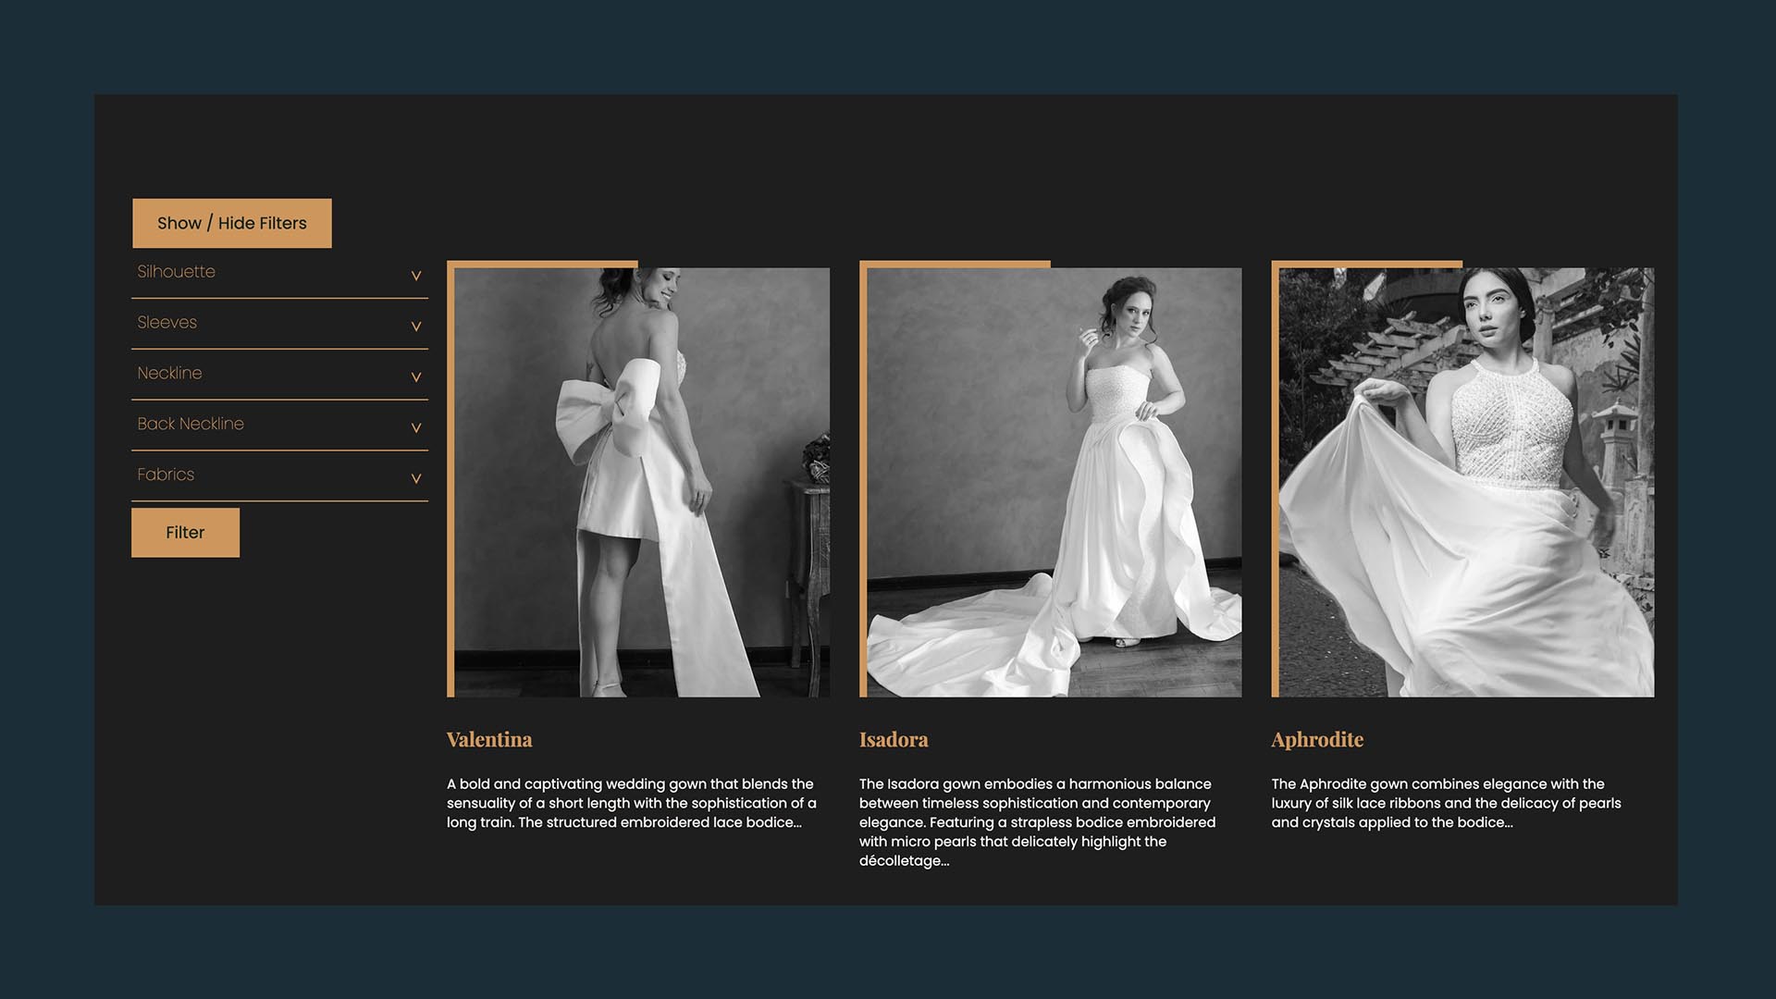Expand the Back Neckline filter chevron
The height and width of the screenshot is (999, 1776).
(416, 428)
